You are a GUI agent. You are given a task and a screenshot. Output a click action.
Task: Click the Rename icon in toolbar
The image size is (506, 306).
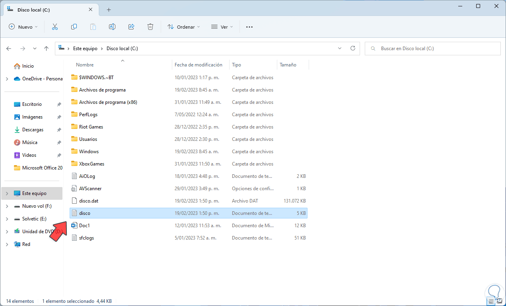pyautogui.click(x=112, y=27)
